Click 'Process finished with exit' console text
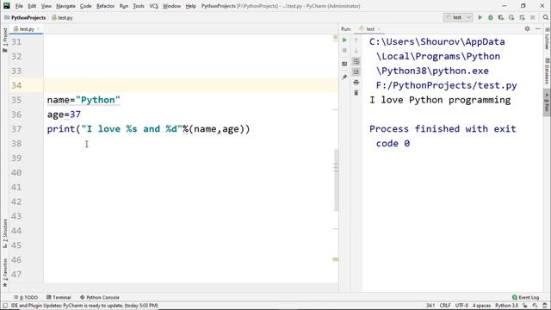 (443, 129)
